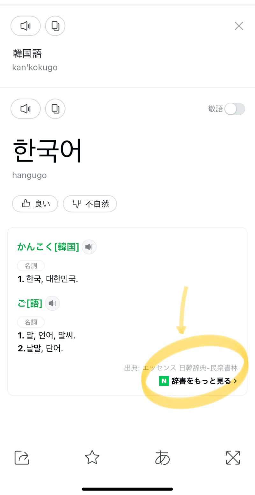Viewport: 255px width, 495px height.
Task: Save the translation with the star icon
Action: 92,457
